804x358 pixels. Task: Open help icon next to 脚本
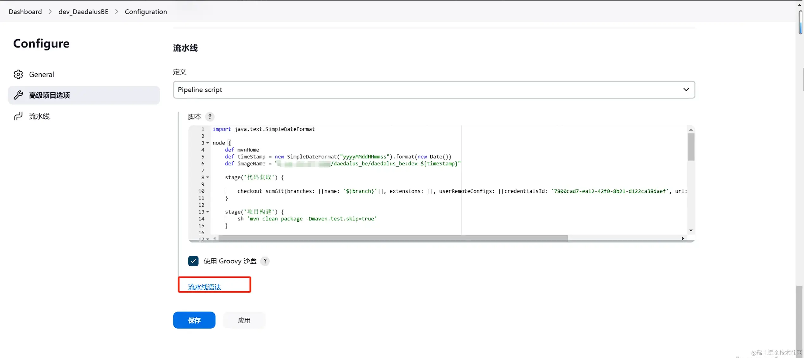tap(210, 117)
